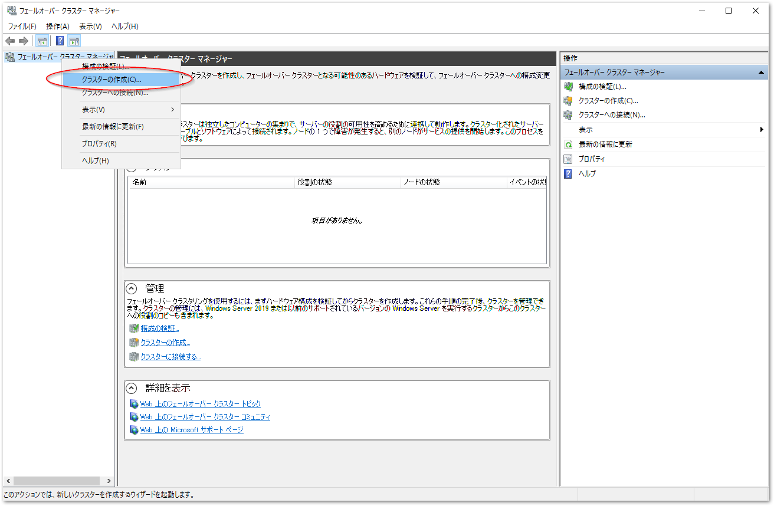The height and width of the screenshot is (506, 774).
Task: Open the クラスターの作成... link under 管理
Action: coord(165,343)
